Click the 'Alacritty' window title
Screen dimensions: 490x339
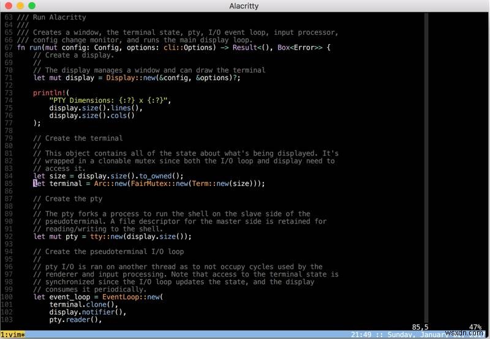click(244, 6)
